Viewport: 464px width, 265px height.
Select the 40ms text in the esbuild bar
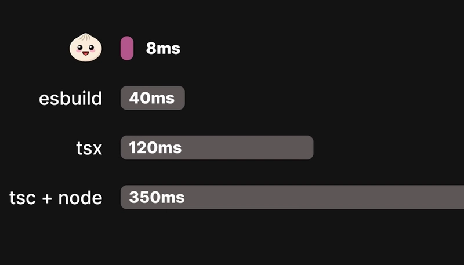(152, 98)
